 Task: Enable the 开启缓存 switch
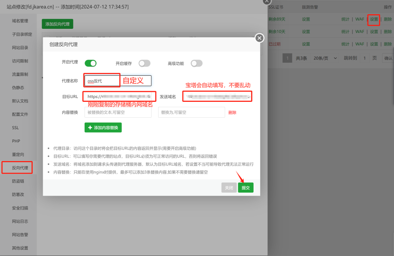[144, 63]
